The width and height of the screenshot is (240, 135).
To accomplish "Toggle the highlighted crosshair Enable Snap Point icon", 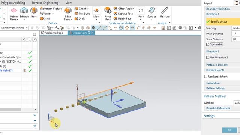I will click(x=93, y=28).
